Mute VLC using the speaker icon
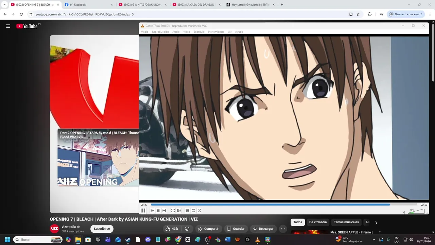Screen dimensions: 435x245 (x=404, y=212)
